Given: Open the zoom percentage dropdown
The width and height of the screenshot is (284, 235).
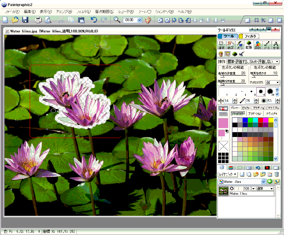Looking at the screenshot, I should pos(140,20).
